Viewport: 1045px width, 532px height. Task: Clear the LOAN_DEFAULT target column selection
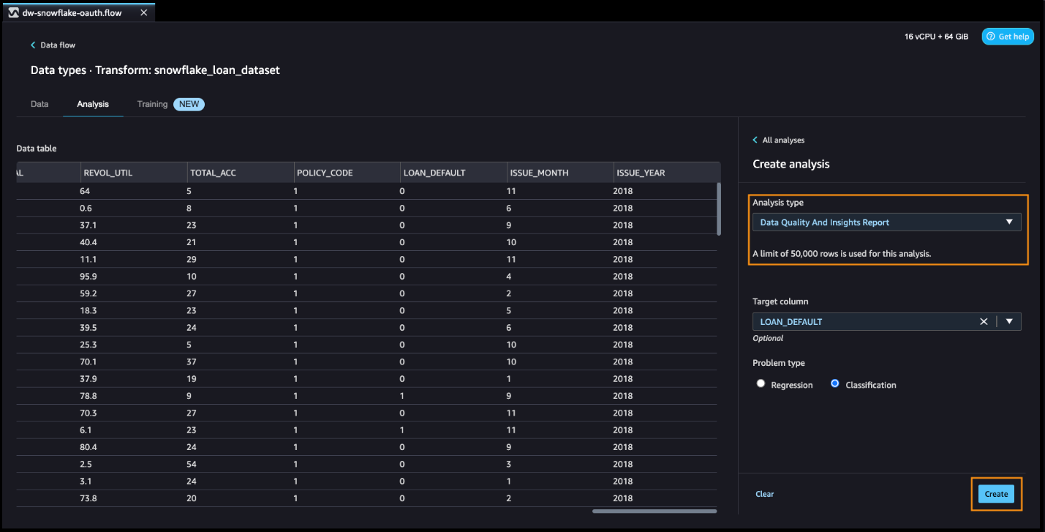(x=984, y=321)
